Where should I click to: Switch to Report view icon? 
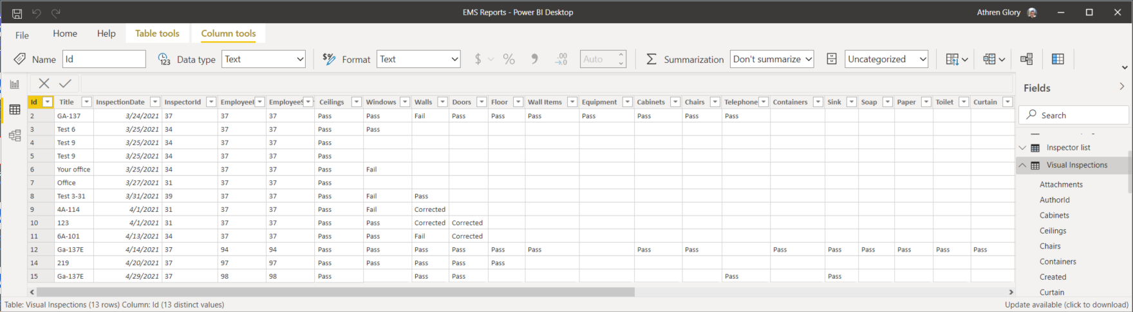coord(15,84)
